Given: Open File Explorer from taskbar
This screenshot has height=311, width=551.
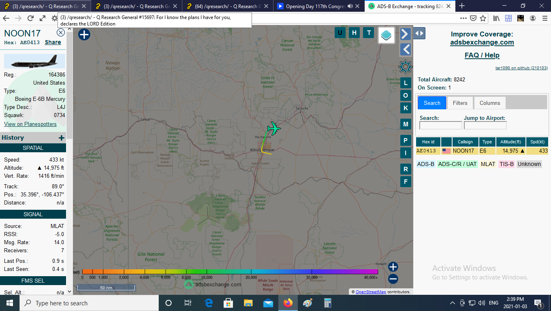Looking at the screenshot, I should pos(248,303).
